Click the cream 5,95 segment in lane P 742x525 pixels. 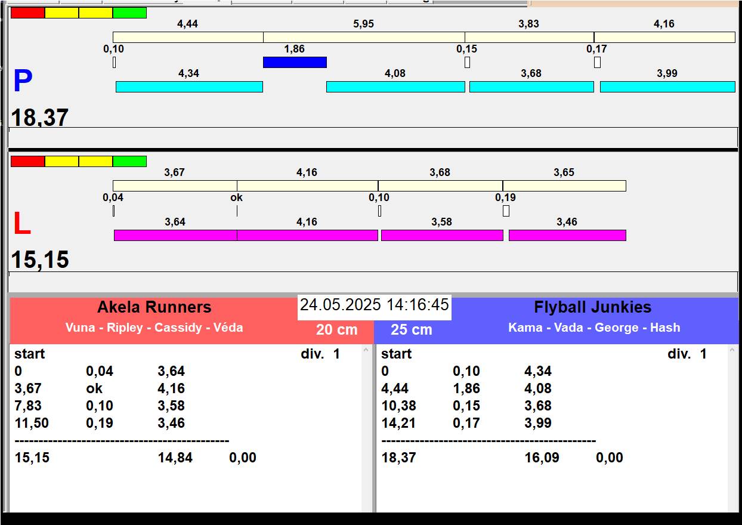364,37
